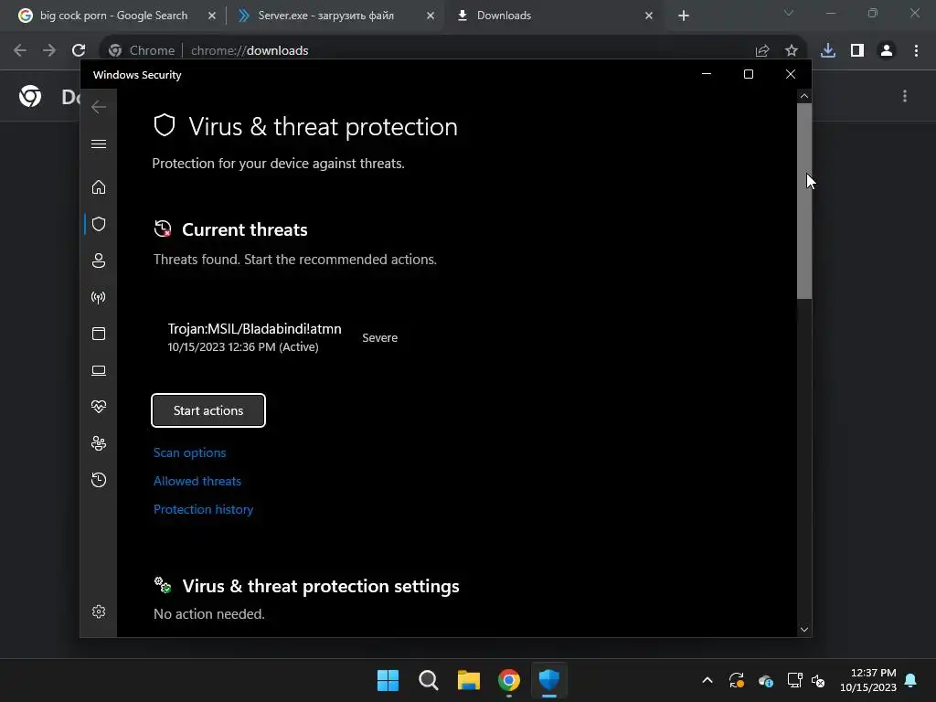Open notification bell in system tray
The width and height of the screenshot is (936, 702).
tap(911, 680)
